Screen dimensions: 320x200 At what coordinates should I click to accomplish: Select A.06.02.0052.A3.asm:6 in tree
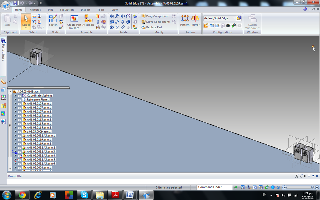tap(41, 163)
